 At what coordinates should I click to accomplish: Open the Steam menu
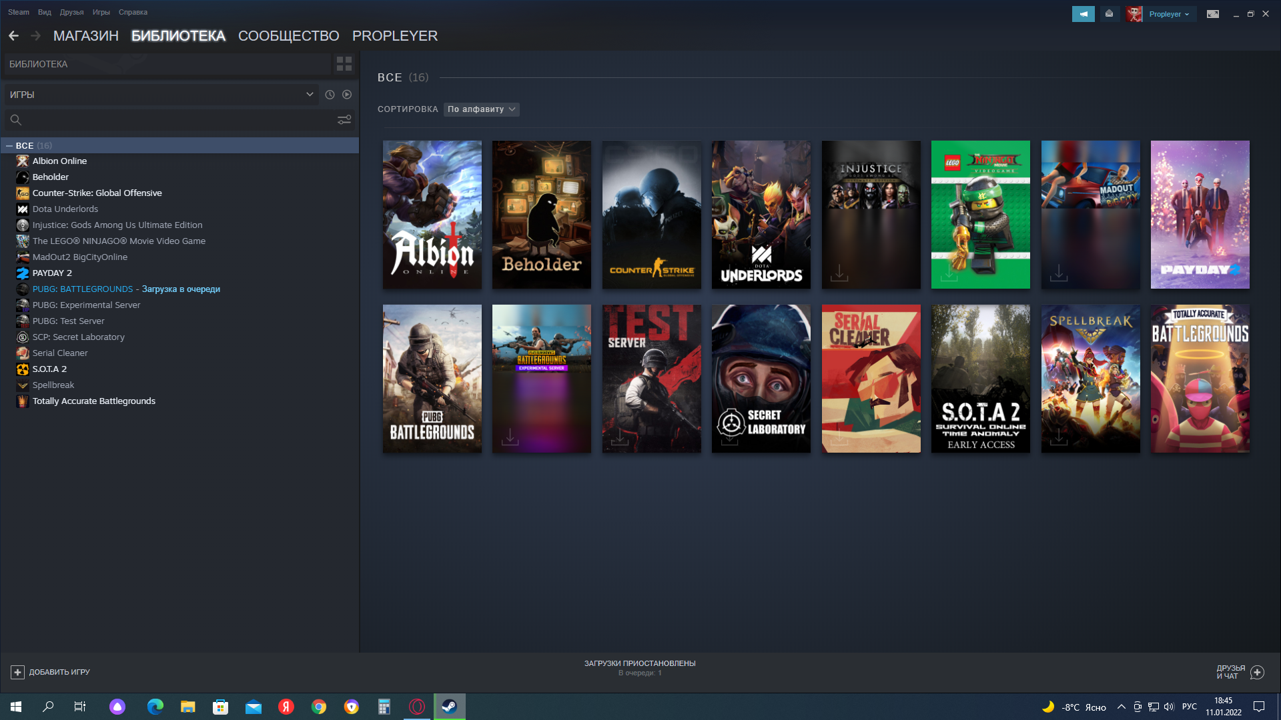[19, 12]
